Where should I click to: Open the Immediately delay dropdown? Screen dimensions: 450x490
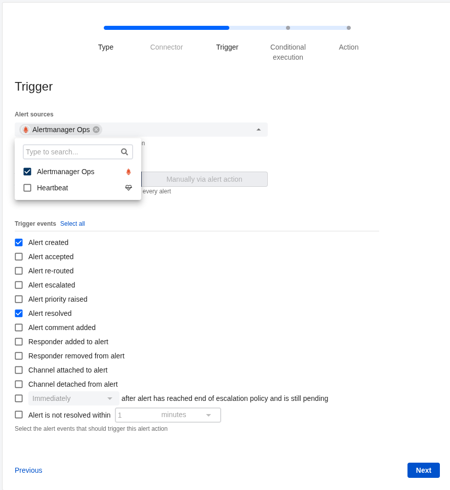(73, 398)
